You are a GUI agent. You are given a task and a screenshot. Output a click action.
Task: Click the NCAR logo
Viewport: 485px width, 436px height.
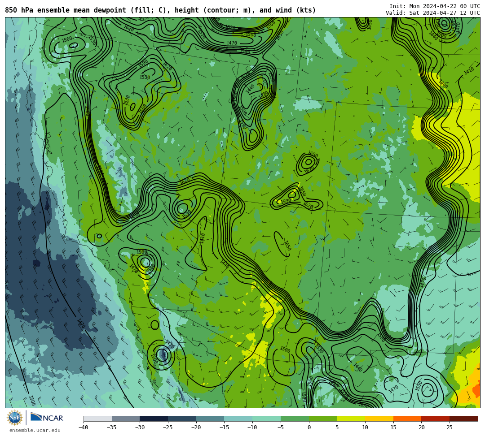(x=47, y=418)
